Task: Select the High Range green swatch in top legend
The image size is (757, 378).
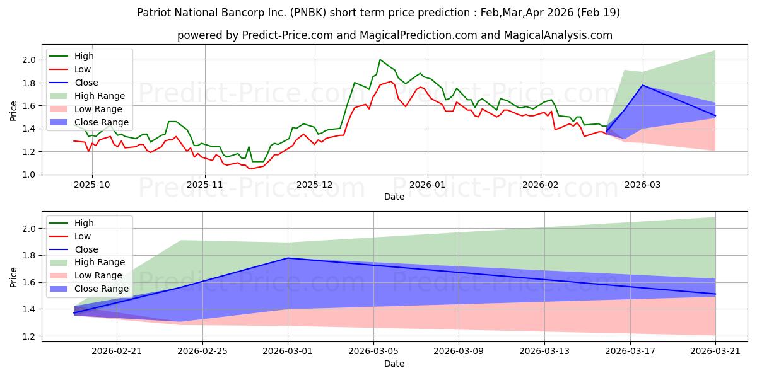Action: click(x=60, y=96)
